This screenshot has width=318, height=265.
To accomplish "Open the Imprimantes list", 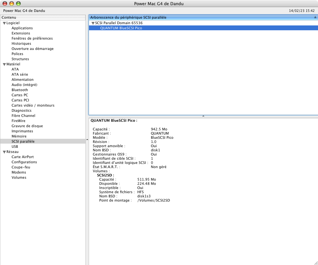I will tap(22, 131).
